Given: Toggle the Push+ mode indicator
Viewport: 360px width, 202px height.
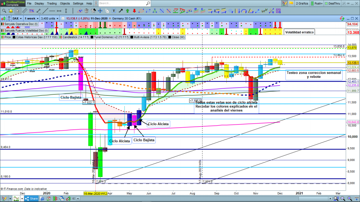Looking at the screenshot, I should [316, 4].
